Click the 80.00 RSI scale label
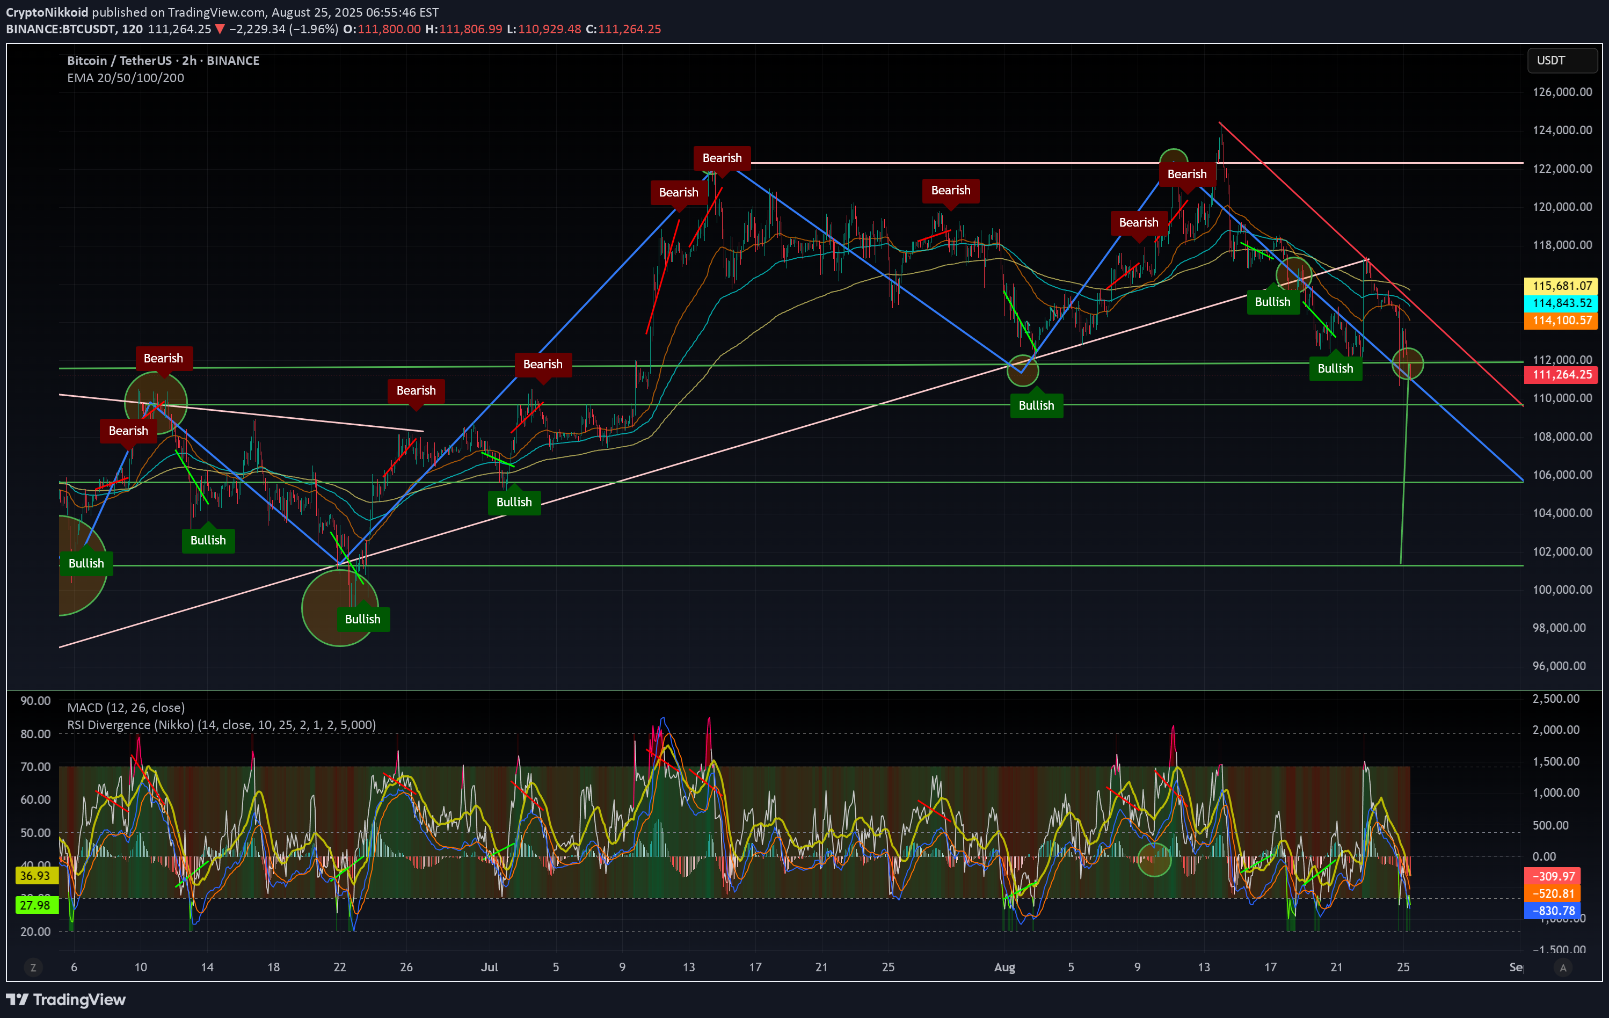The width and height of the screenshot is (1609, 1018). tap(35, 733)
